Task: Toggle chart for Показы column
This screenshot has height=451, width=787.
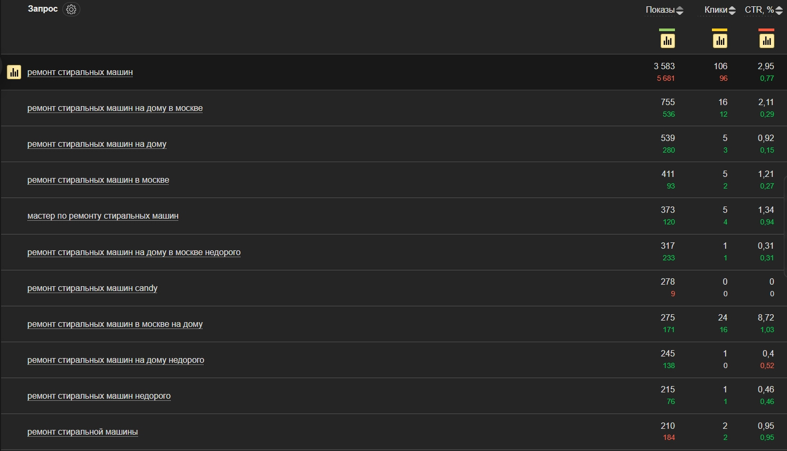Action: (667, 41)
